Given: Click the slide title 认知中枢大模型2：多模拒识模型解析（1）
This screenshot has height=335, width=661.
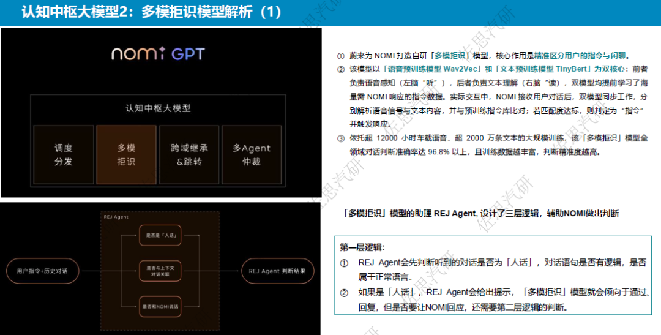Looking at the screenshot, I should (x=151, y=12).
